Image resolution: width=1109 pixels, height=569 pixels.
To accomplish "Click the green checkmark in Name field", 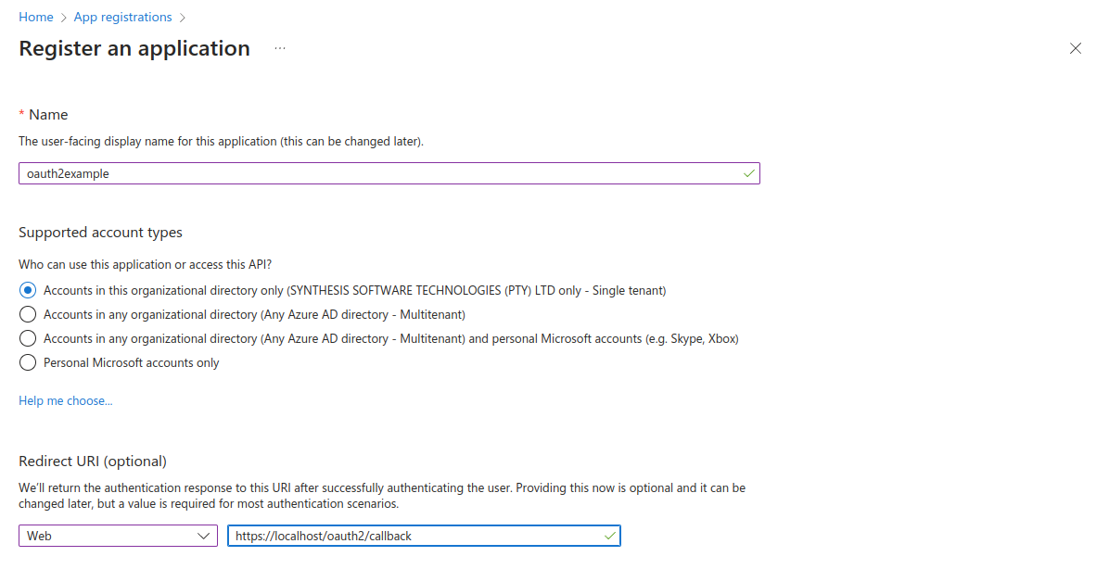I will [x=748, y=173].
